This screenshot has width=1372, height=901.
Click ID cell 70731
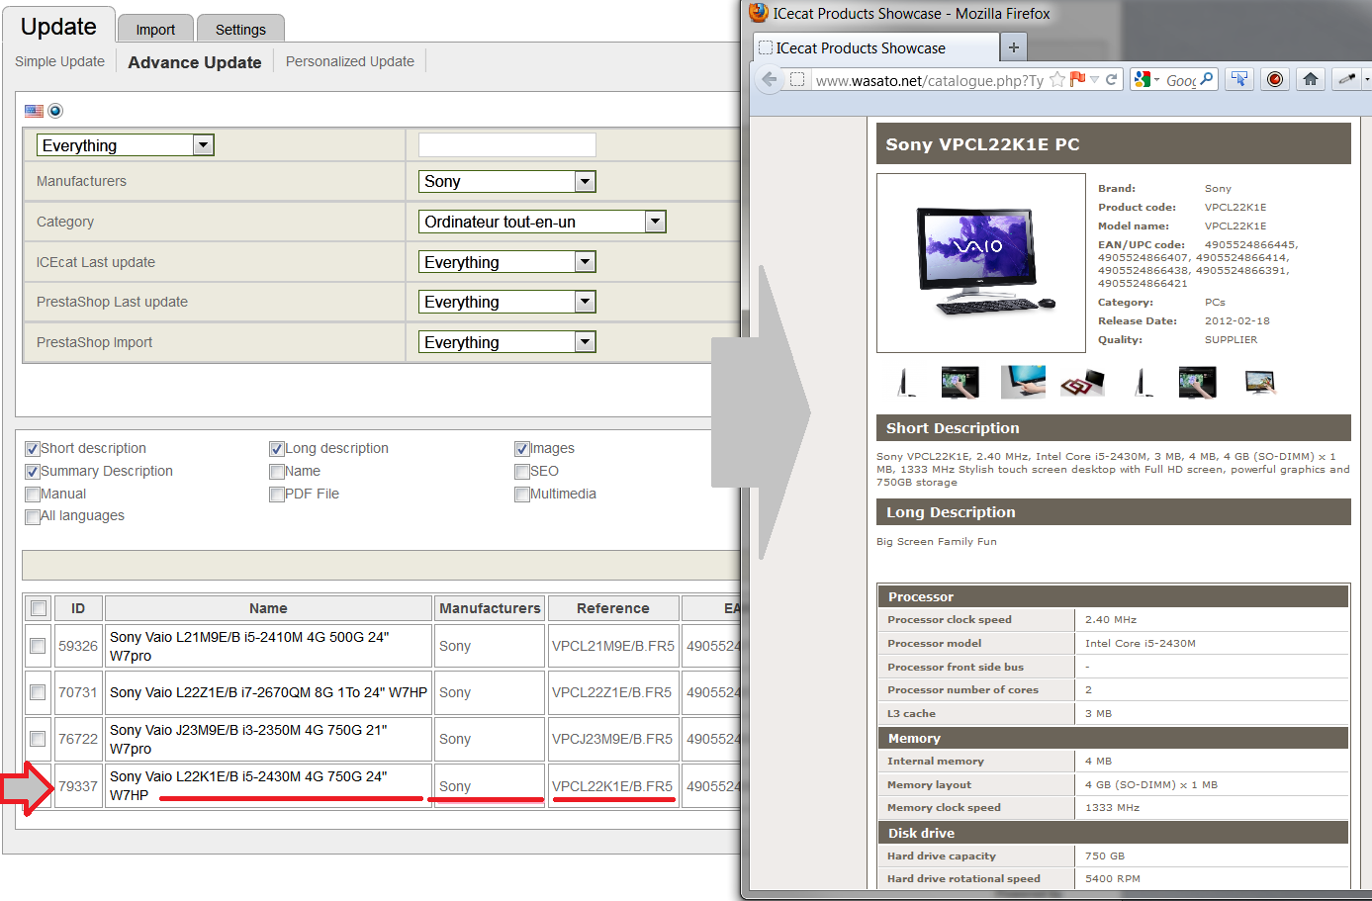(78, 692)
